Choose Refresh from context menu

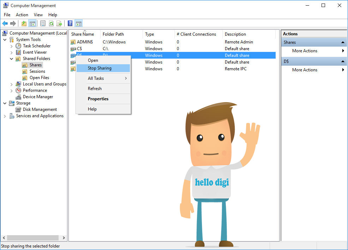(x=103, y=89)
